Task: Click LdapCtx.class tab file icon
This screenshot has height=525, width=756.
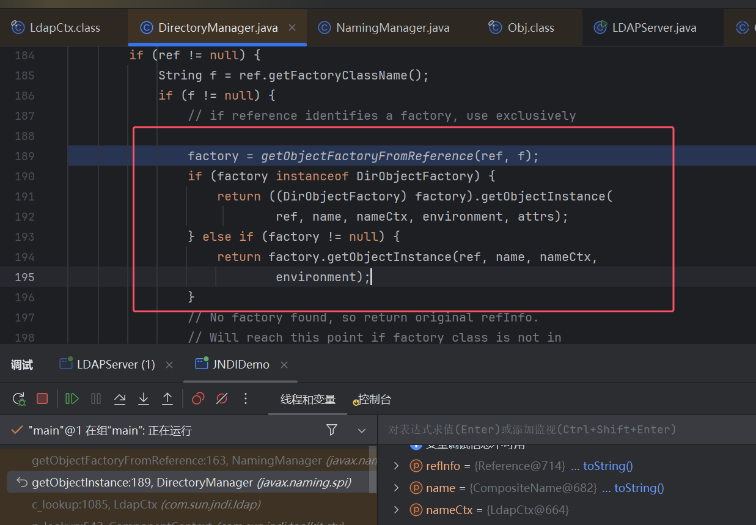Action: tap(18, 28)
